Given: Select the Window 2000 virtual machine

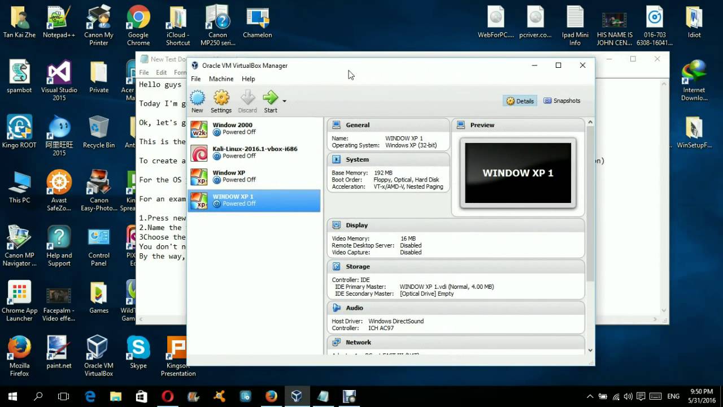Looking at the screenshot, I should pyautogui.click(x=254, y=129).
